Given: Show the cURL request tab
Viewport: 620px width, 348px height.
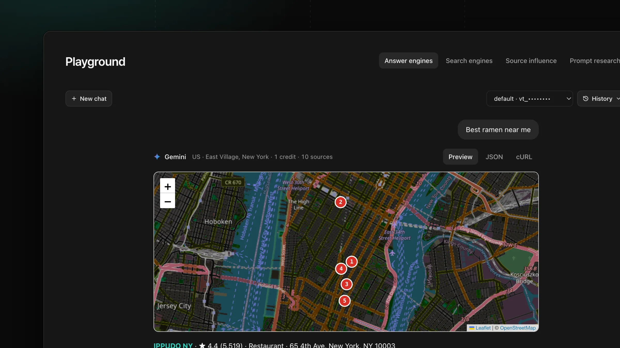Looking at the screenshot, I should click(524, 157).
